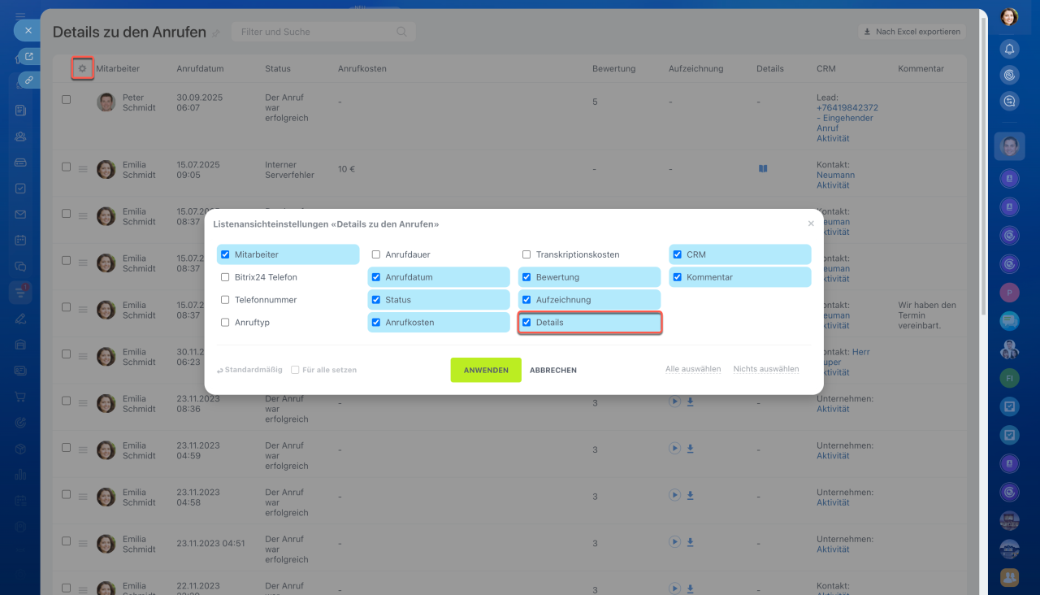Click Abbrechen to cancel settings

(x=552, y=370)
